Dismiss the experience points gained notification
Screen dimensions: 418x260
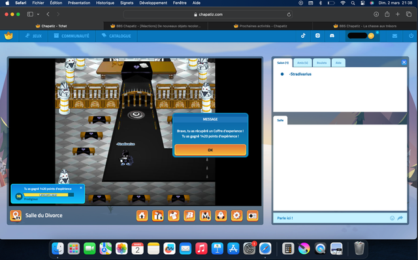(x=81, y=188)
